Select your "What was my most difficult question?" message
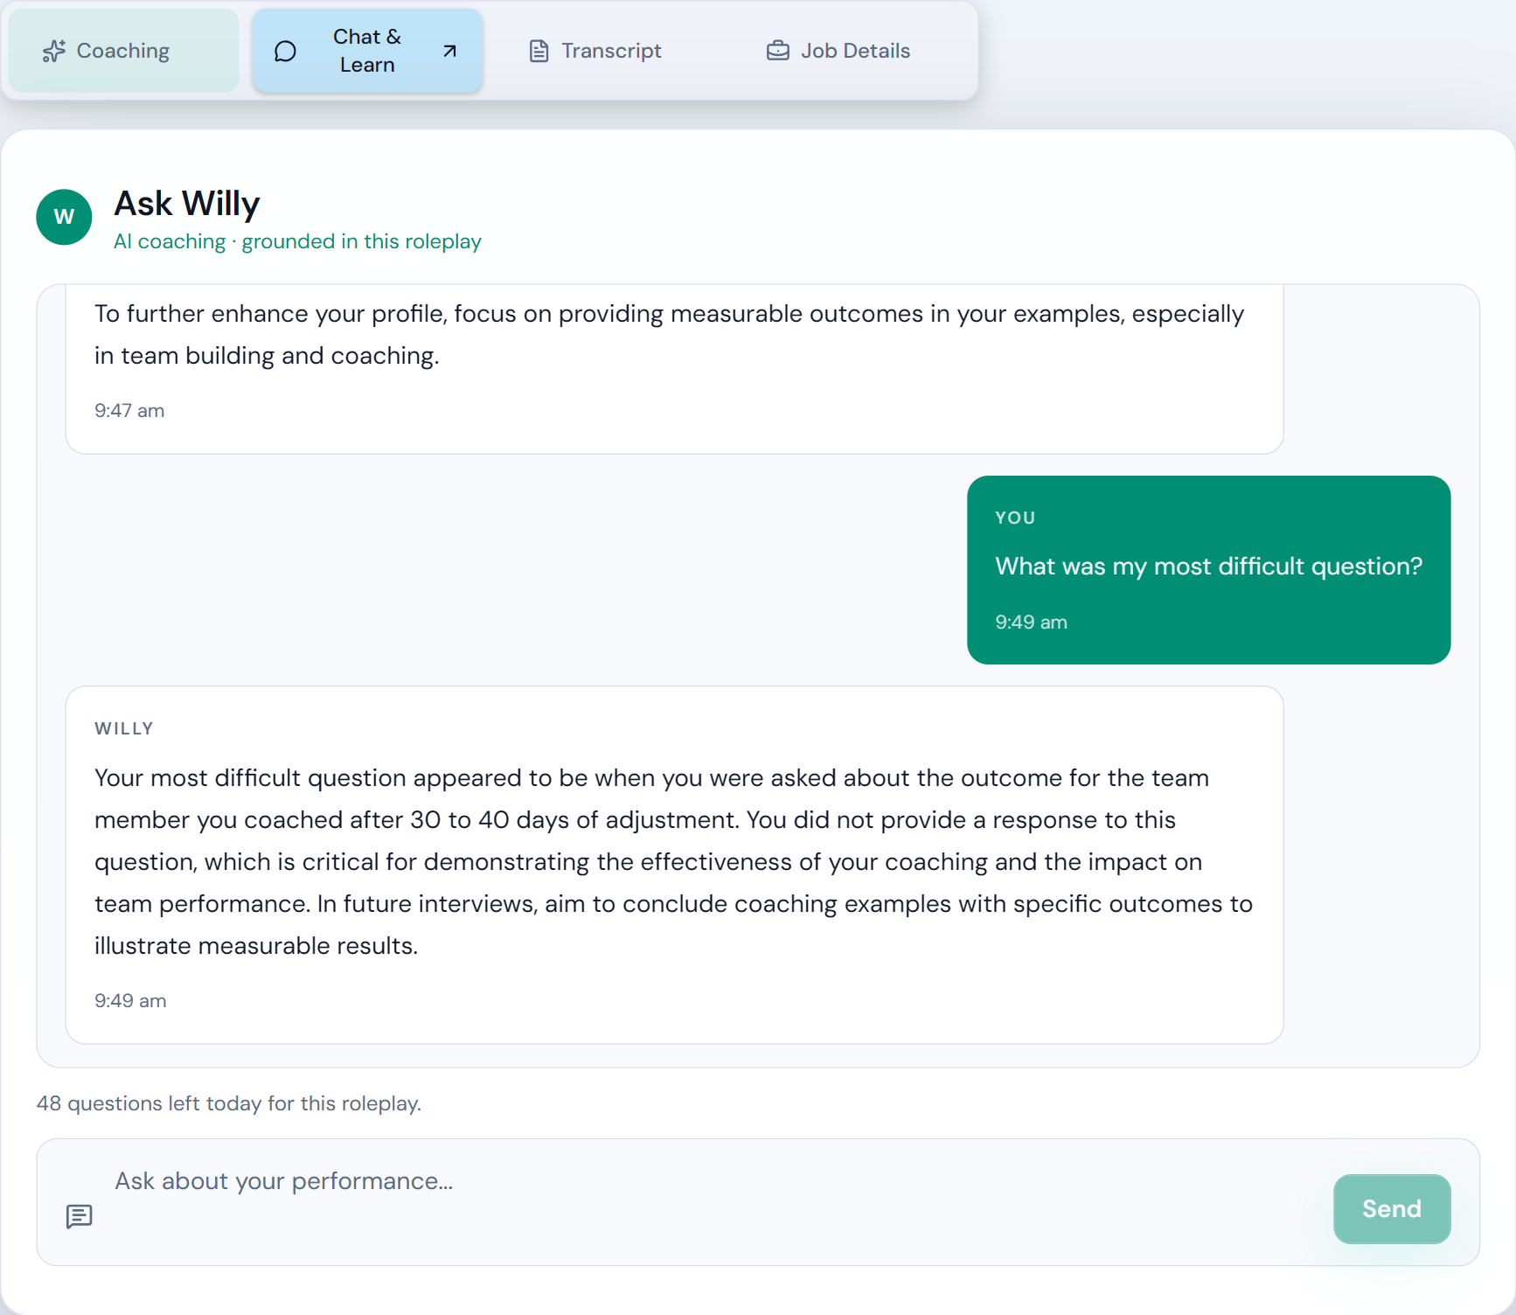This screenshot has width=1516, height=1315. tap(1208, 567)
